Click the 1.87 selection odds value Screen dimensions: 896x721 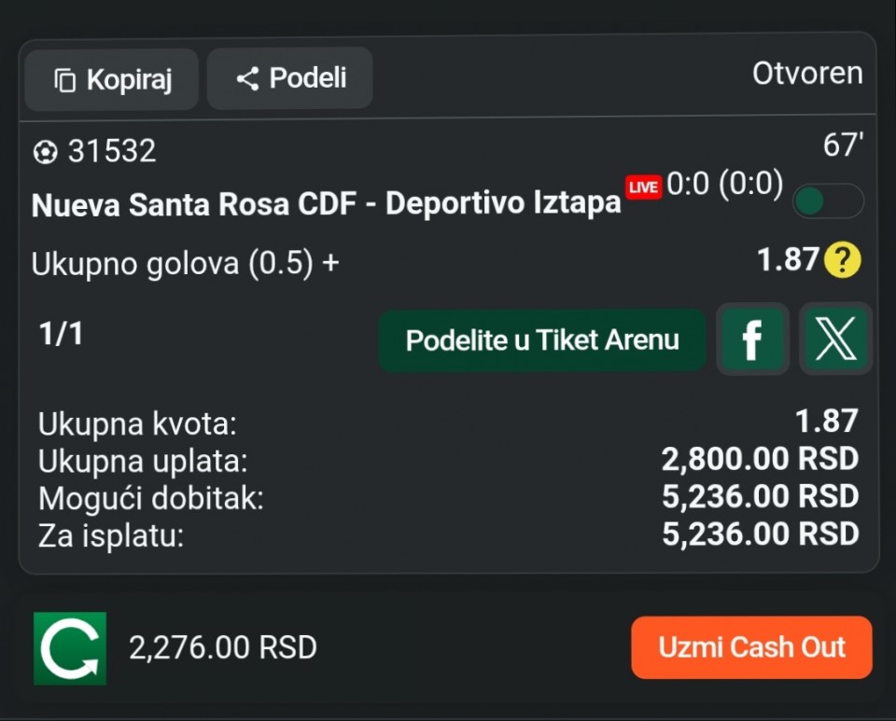point(788,260)
